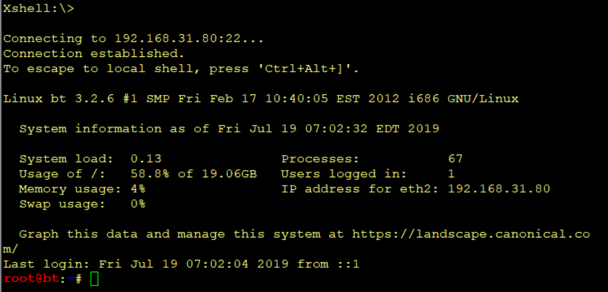Click the Memory usage 4% value
Viewport: 608px width, 292px height.
click(x=138, y=189)
